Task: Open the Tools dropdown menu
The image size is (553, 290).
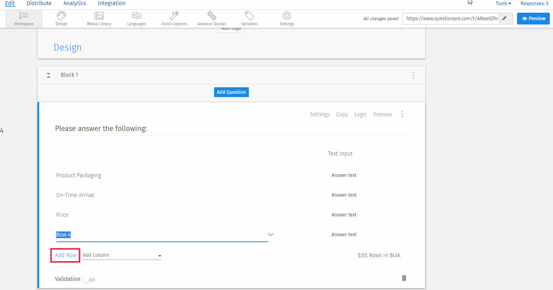Action: coord(503,4)
